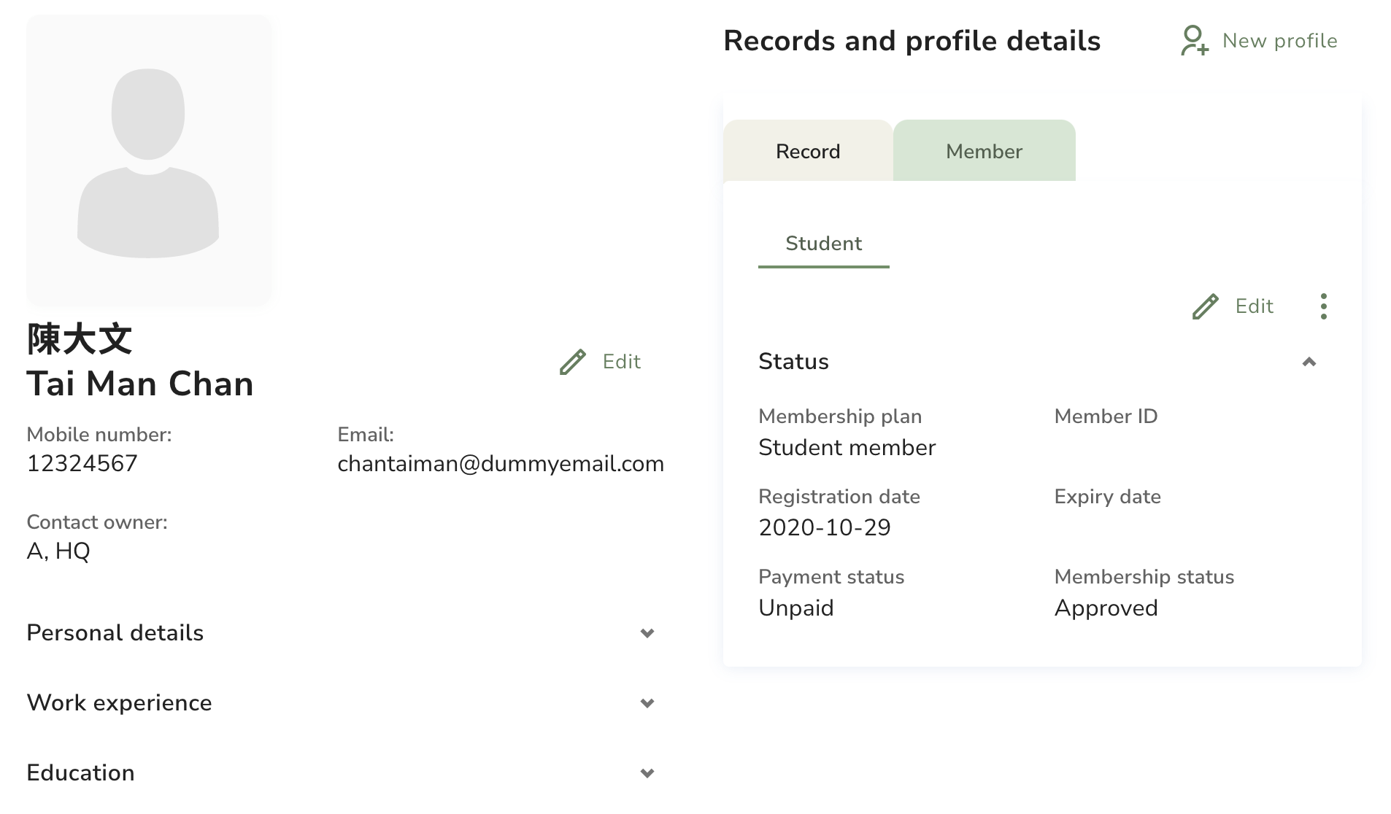Expand the Personal details section

(x=647, y=633)
